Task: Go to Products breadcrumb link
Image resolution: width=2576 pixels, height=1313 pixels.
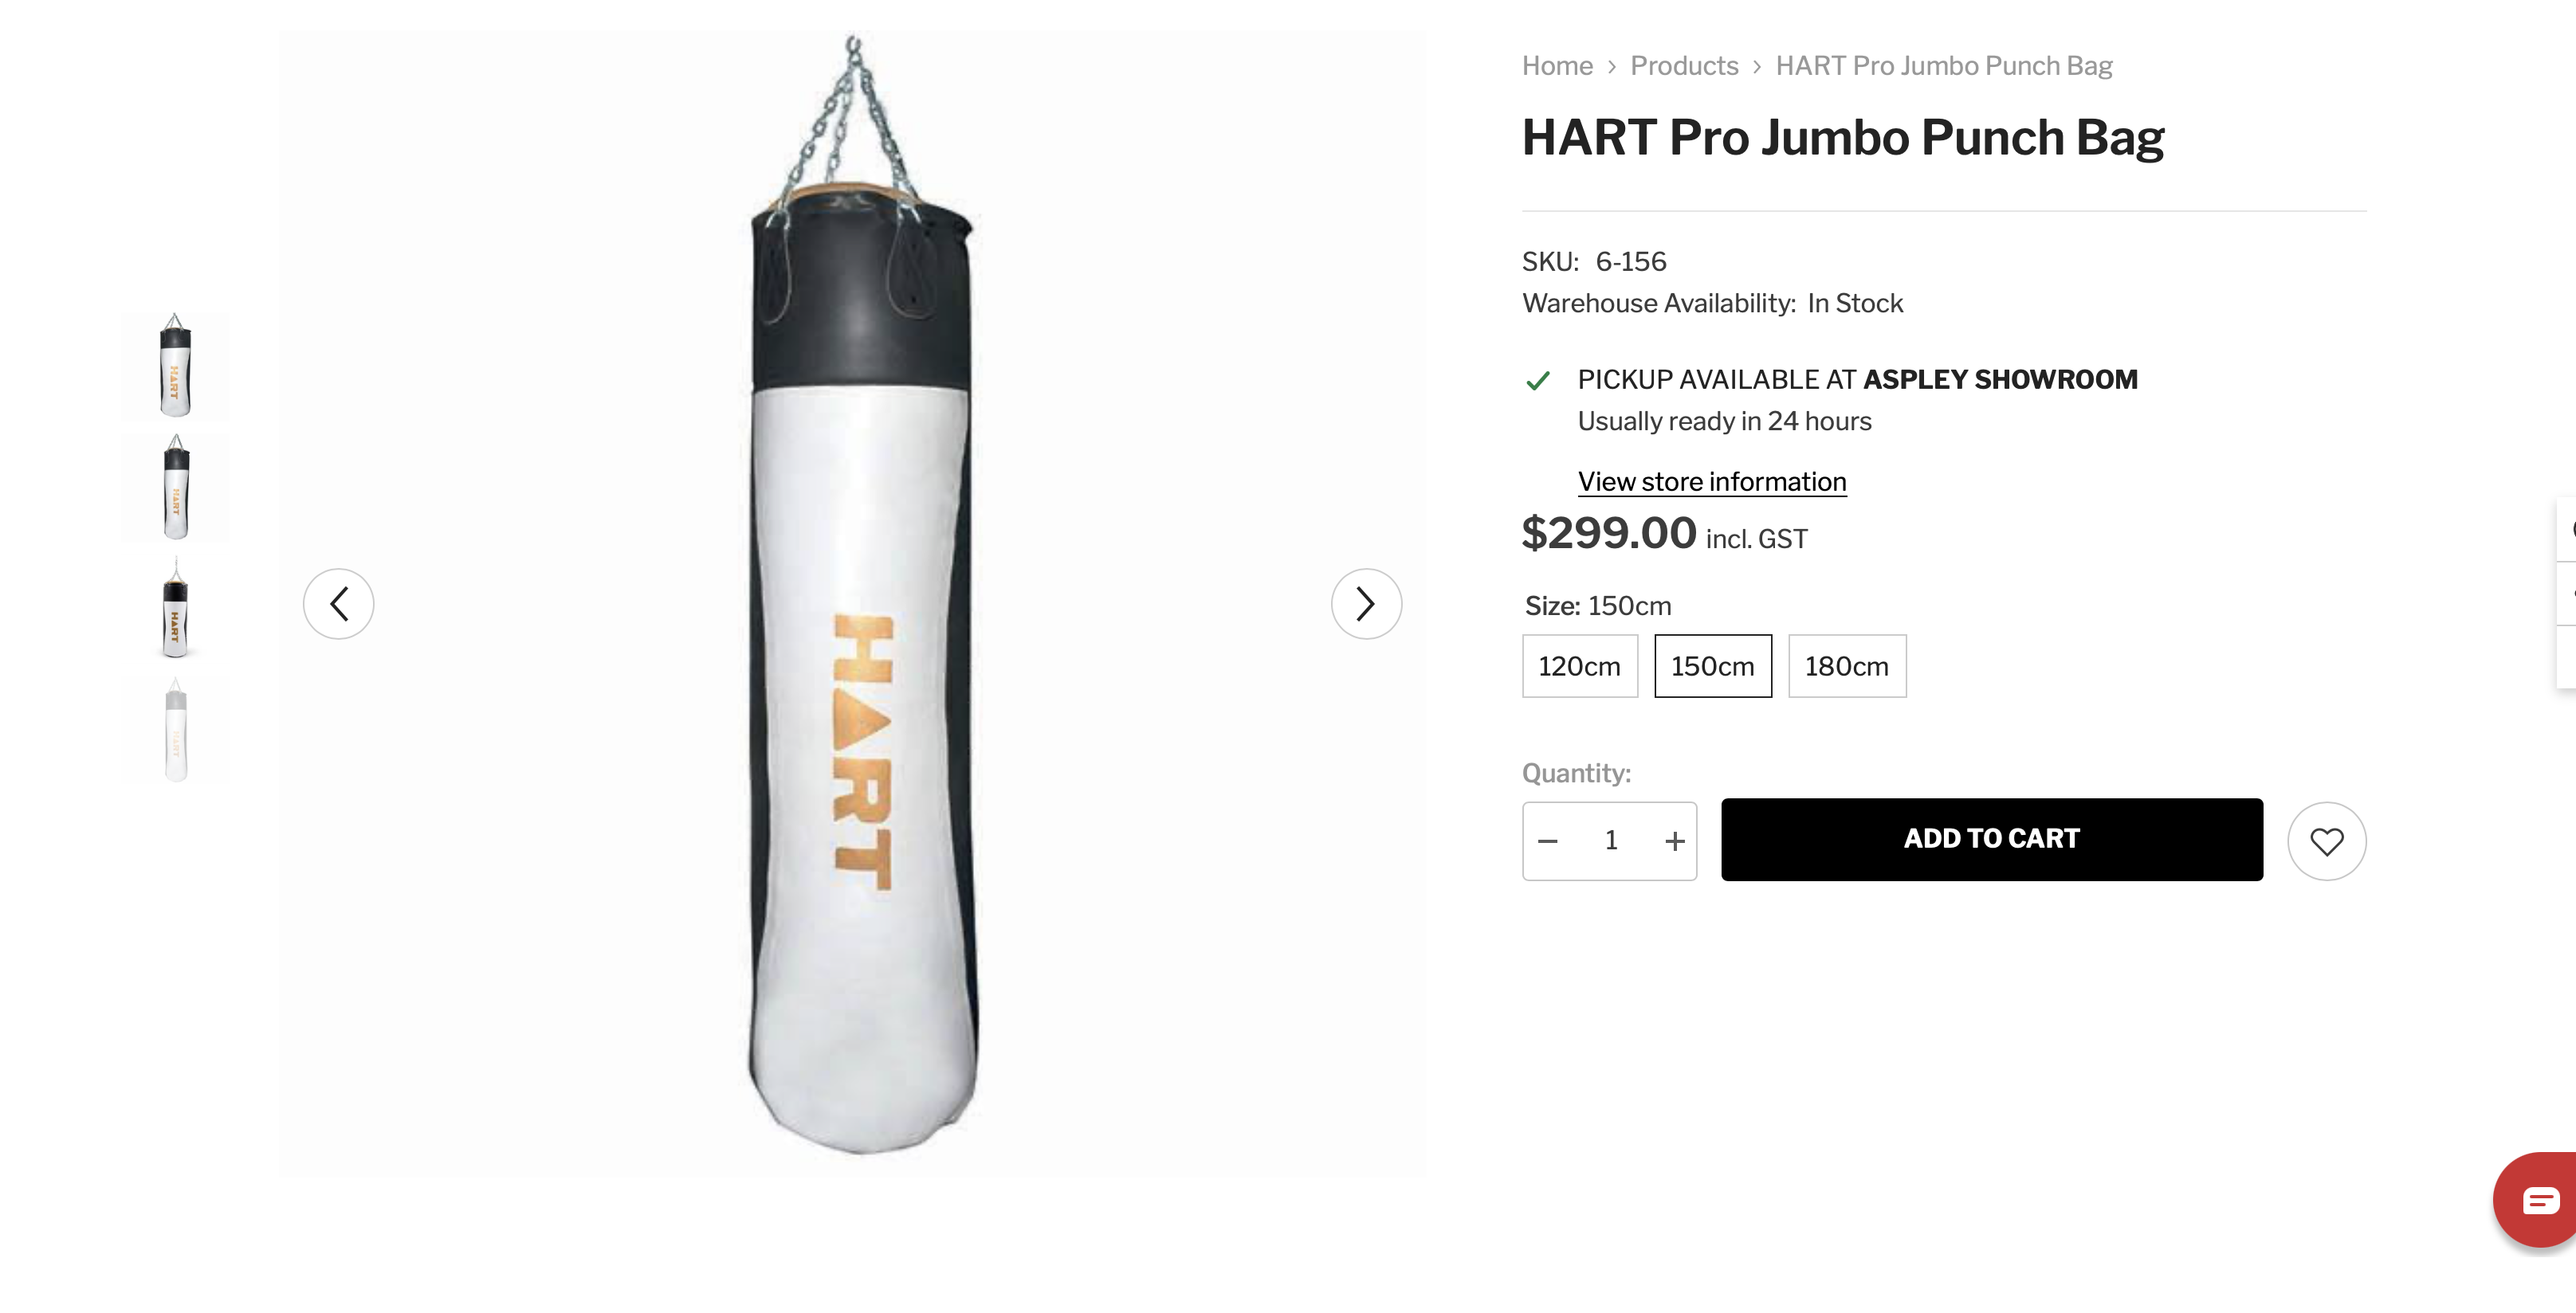Action: pyautogui.click(x=1684, y=66)
